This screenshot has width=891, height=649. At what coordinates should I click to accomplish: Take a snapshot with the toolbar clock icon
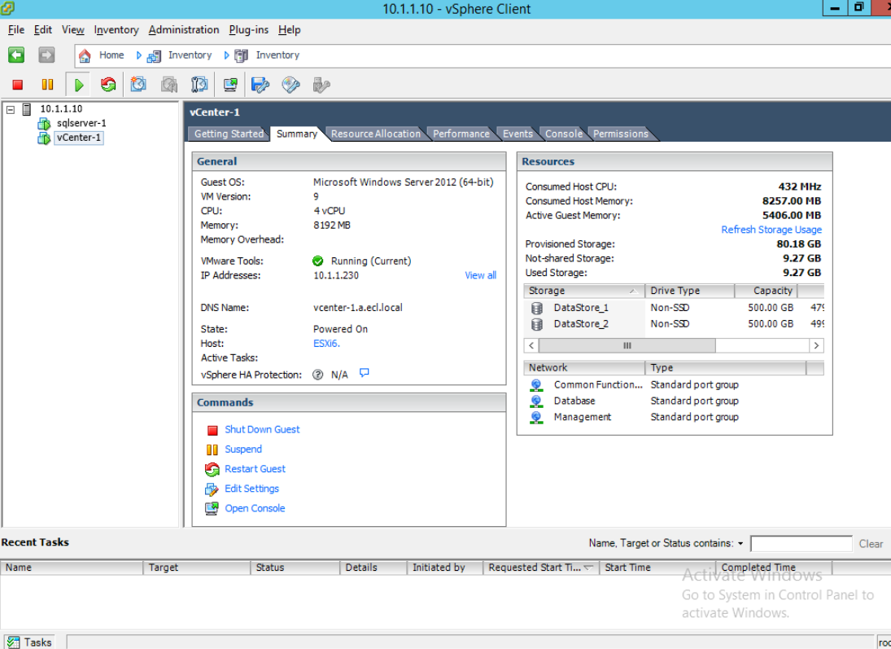tap(138, 85)
